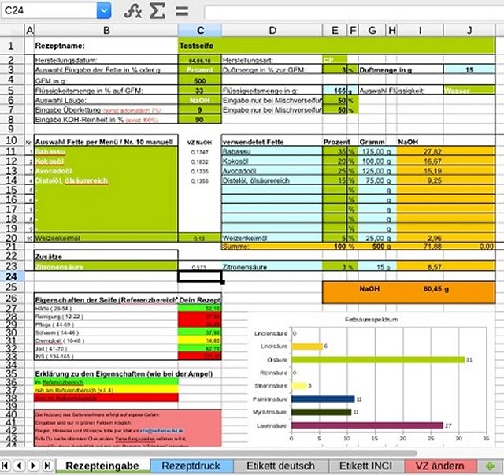Expand the Name Box dropdown arrow
504x475 pixels.
104,10
